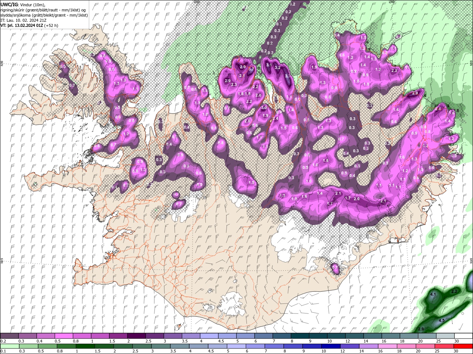
Task: Click rain legend swatch between 5 and 6
Action: coord(236,346)
